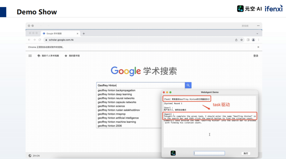The height and width of the screenshot is (159, 286).
Task: Click the Google 学术搜索 logo
Action: click(144, 71)
